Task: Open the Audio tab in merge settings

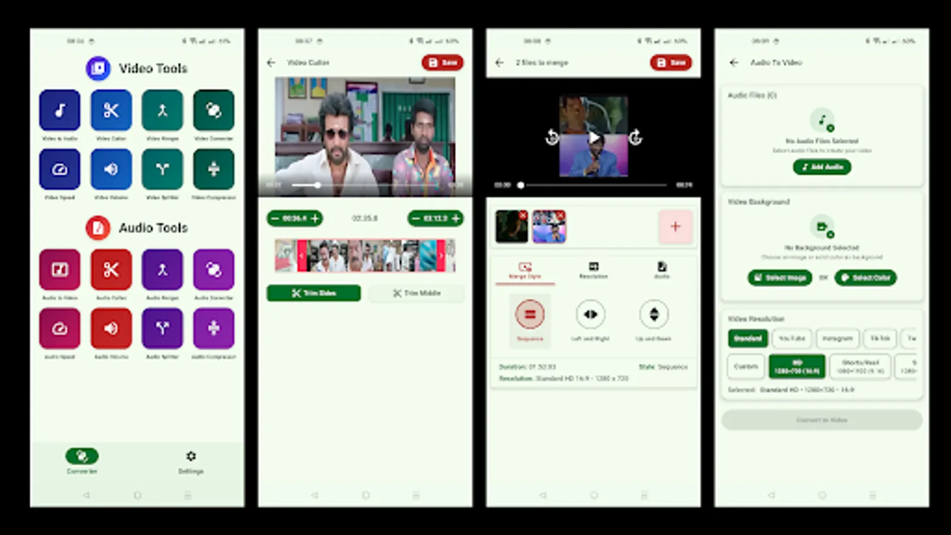Action: 661,269
